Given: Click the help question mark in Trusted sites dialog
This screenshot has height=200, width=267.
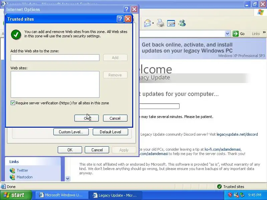Looking at the screenshot, I should (120, 19).
